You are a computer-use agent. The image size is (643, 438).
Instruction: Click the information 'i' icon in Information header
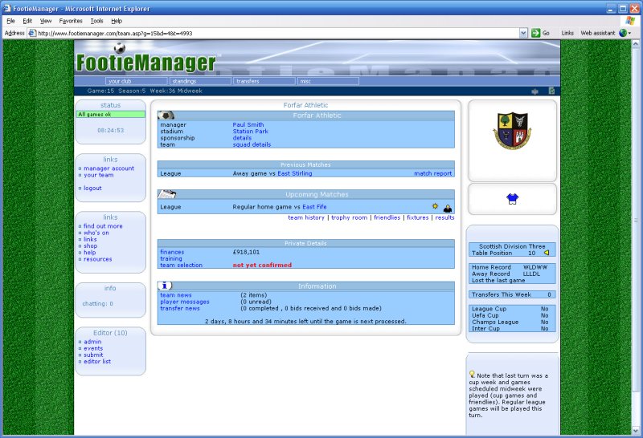[x=165, y=286]
